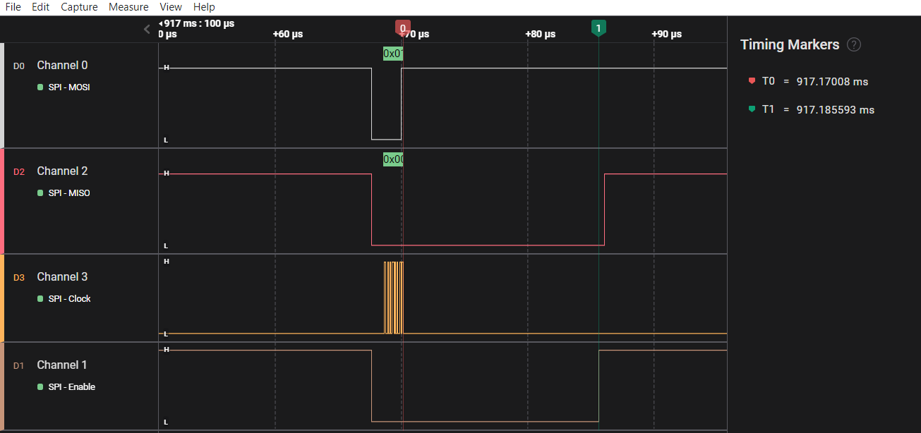Click the green T1 marker icon in Timing Markers
Image resolution: width=921 pixels, height=433 pixels.
pos(752,109)
